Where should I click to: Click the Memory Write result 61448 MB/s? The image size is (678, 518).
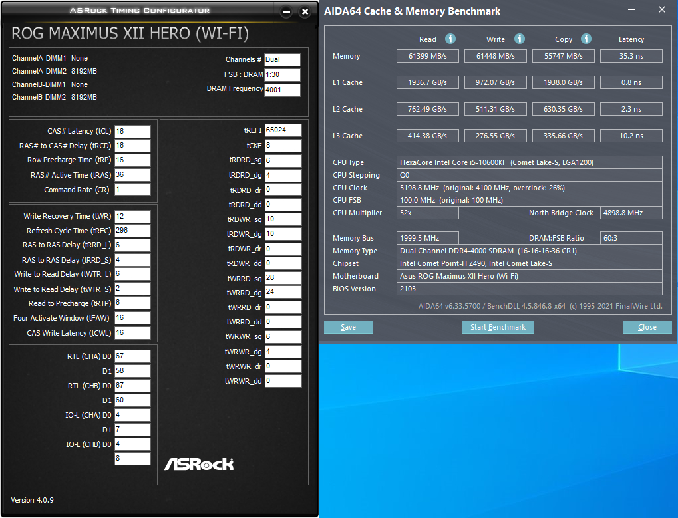[x=496, y=56]
